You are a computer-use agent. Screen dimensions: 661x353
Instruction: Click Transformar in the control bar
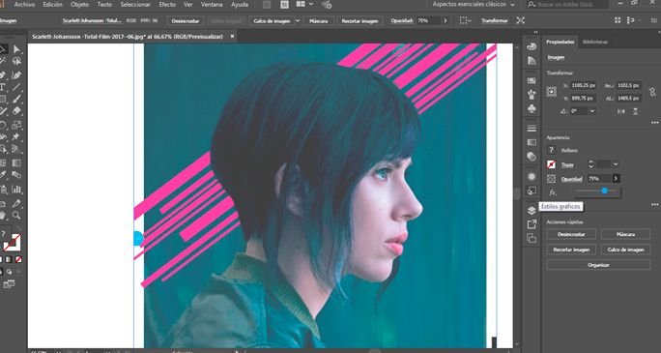[494, 20]
